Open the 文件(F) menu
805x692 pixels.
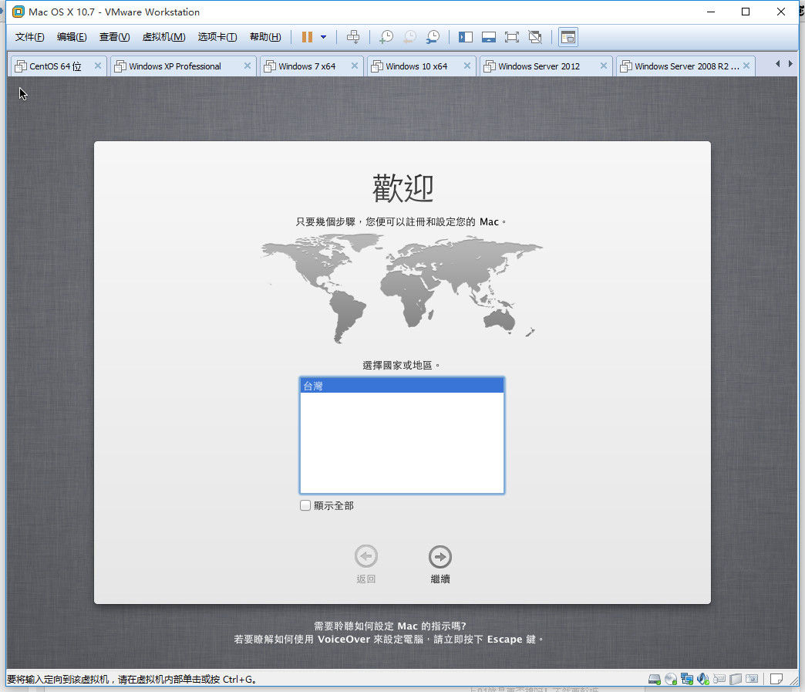(x=30, y=37)
